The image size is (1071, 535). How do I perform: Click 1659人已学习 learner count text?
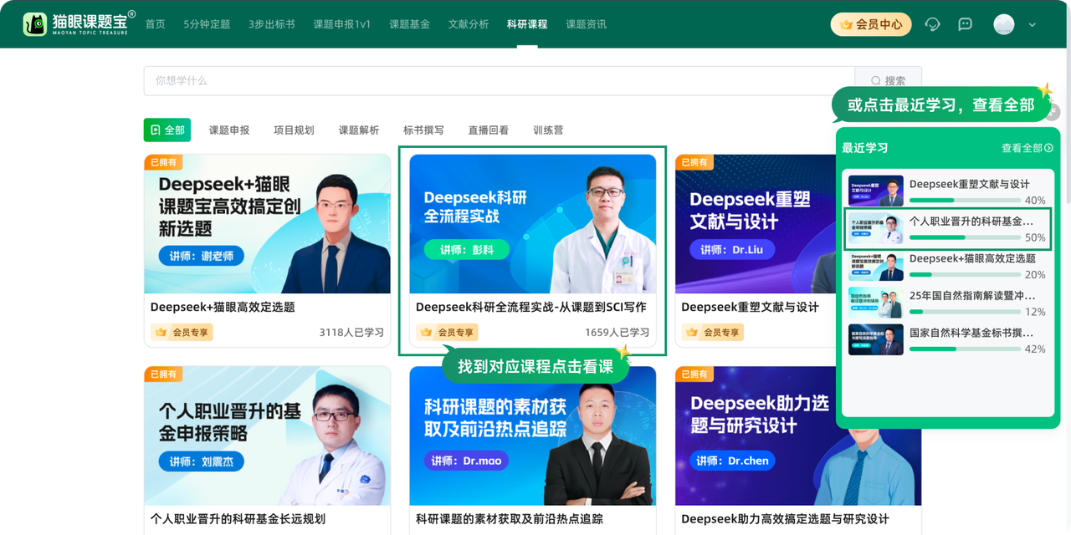[x=617, y=333]
